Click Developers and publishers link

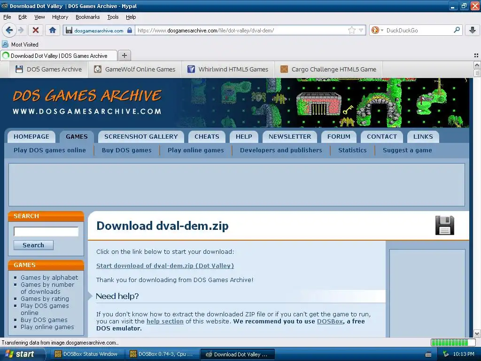[x=281, y=150]
